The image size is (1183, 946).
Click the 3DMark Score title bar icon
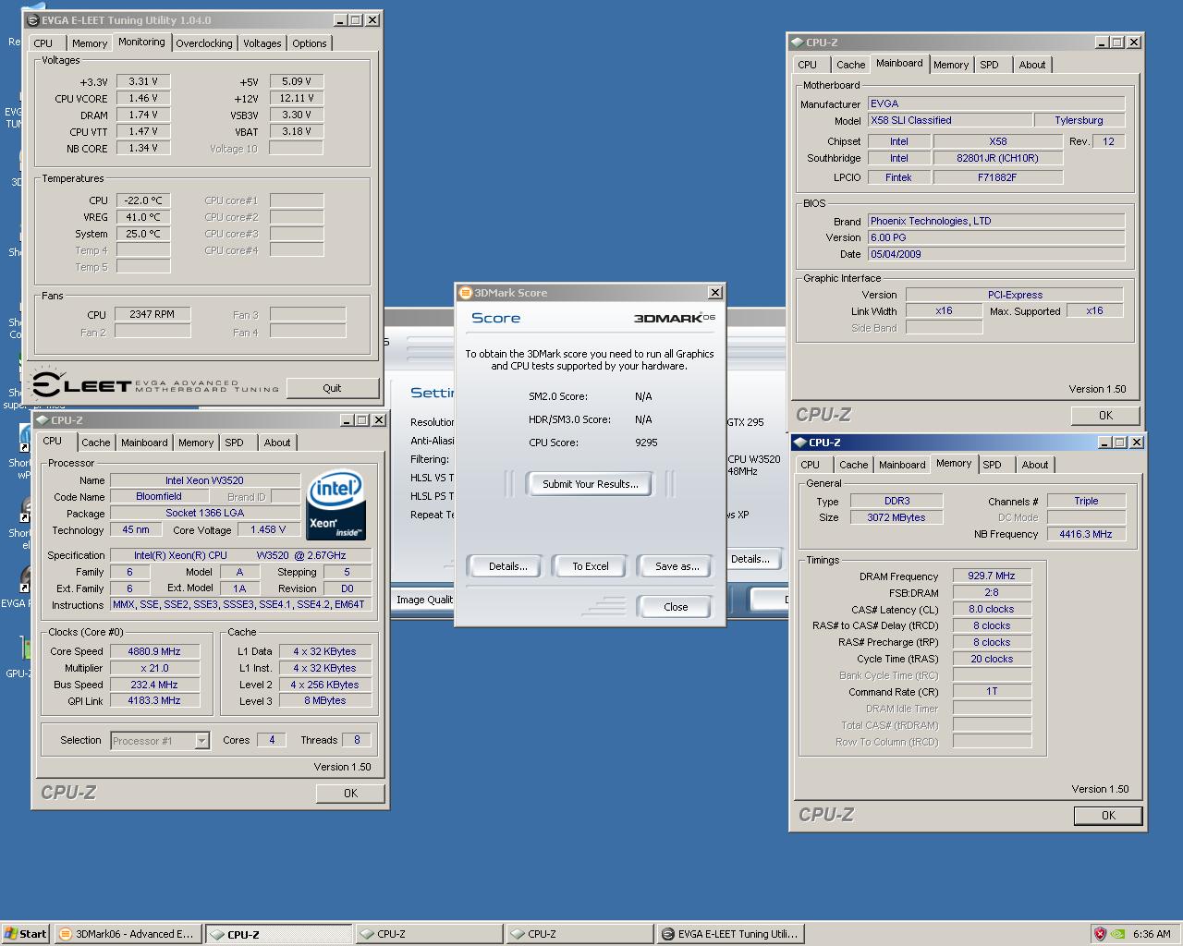466,293
